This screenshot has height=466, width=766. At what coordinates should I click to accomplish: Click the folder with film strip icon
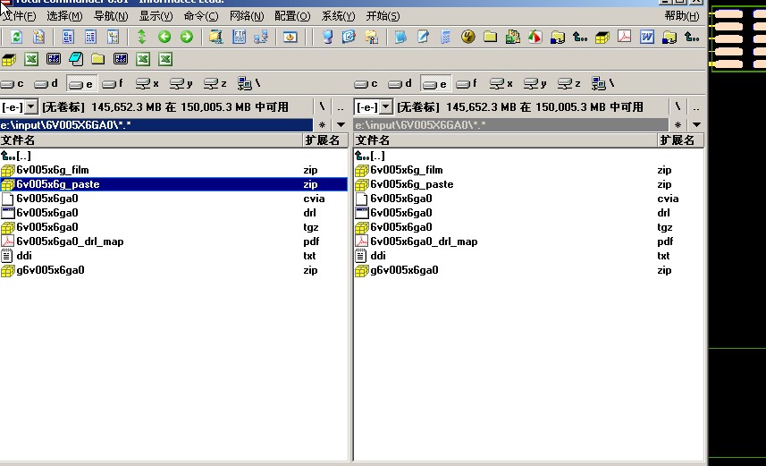[x=216, y=37]
